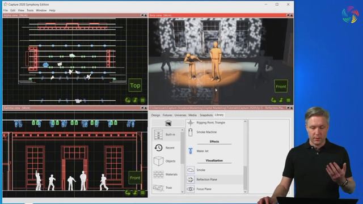Image resolution: width=363 pixels, height=204 pixels.
Task: Open the Help menu
Action: click(52, 10)
